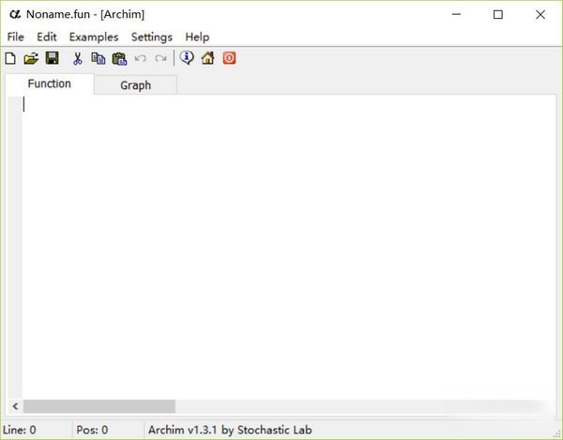
Task: Open info help bubble icon
Action: click(187, 58)
